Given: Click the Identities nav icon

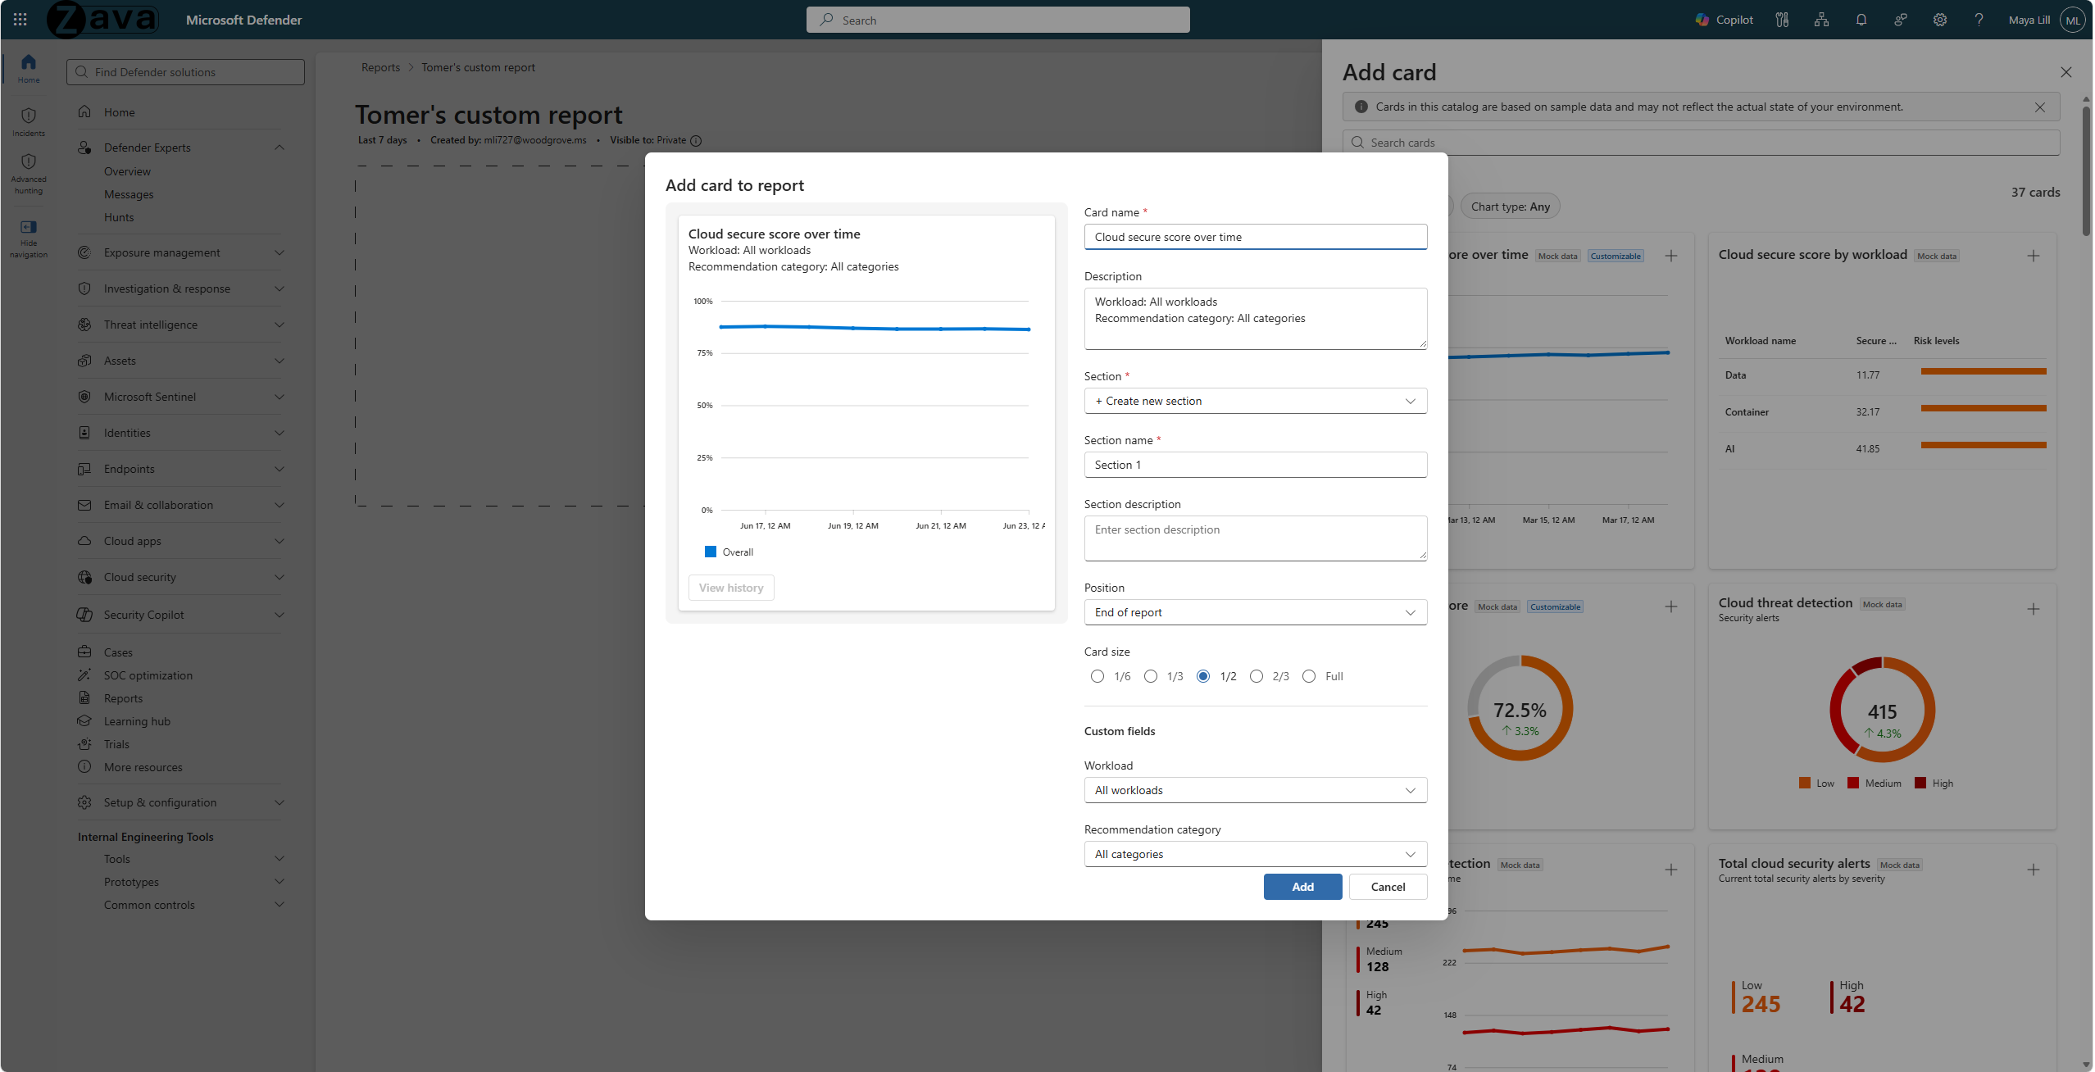Looking at the screenshot, I should point(84,433).
